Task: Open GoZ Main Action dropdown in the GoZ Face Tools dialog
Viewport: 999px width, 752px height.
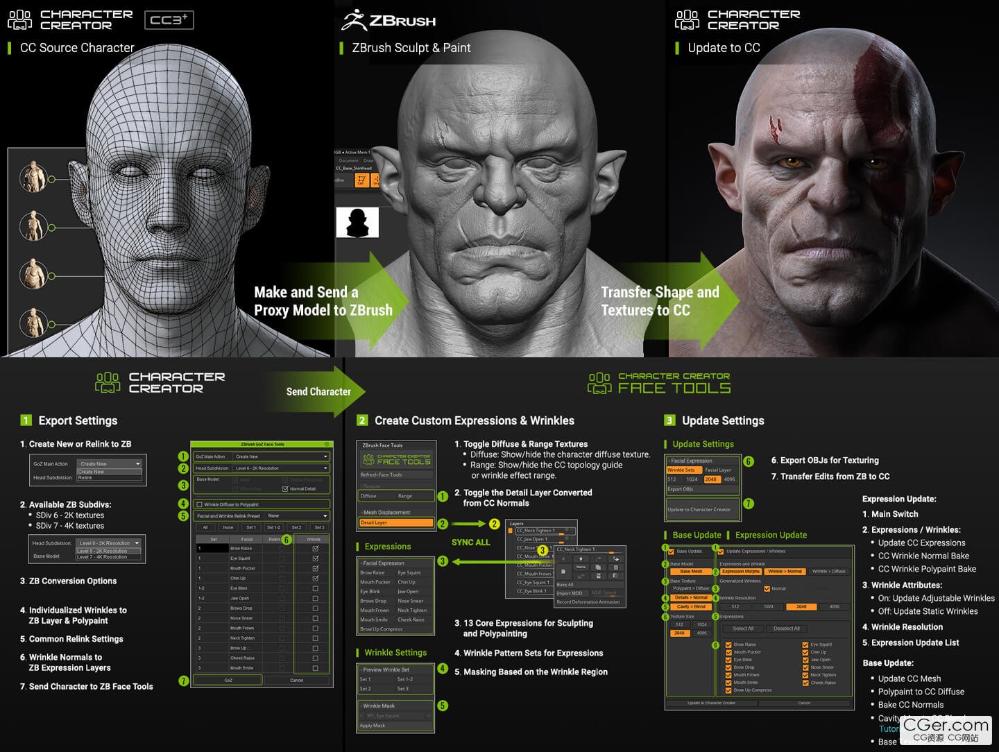Action: (281, 456)
